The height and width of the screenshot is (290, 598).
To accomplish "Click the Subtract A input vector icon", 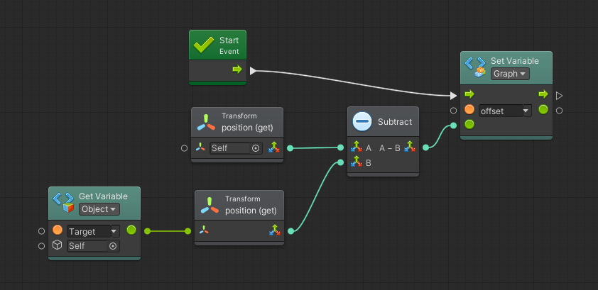I will point(357,147).
